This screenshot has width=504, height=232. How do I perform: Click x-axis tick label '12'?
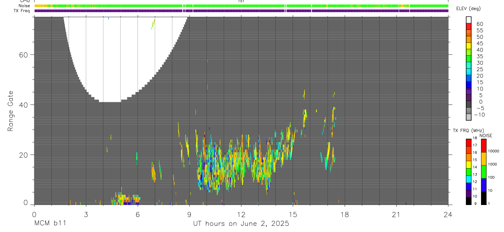click(241, 215)
